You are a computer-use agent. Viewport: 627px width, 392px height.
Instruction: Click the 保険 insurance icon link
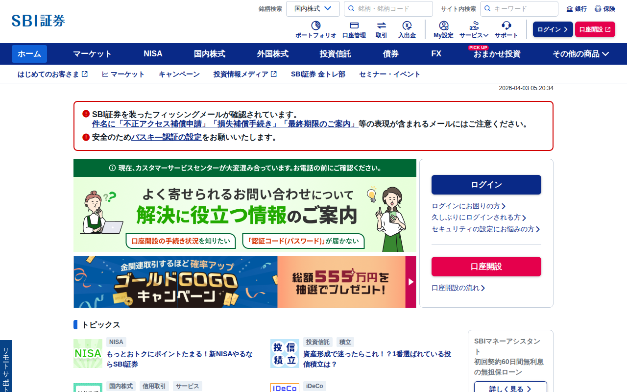(605, 9)
